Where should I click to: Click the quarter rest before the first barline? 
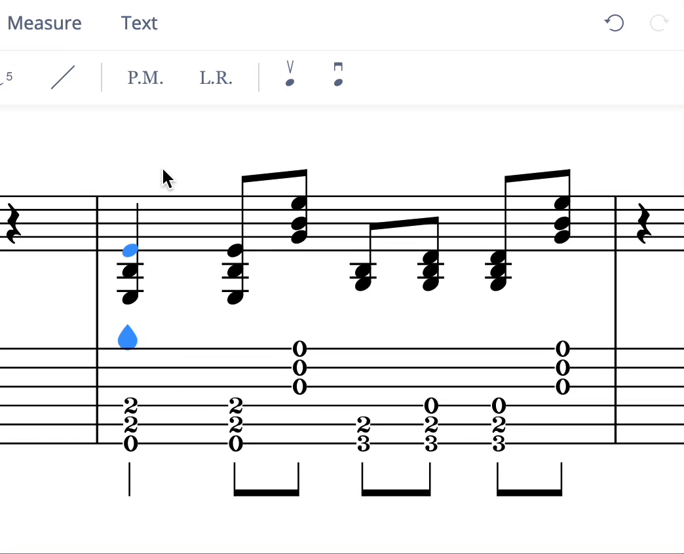tap(12, 223)
